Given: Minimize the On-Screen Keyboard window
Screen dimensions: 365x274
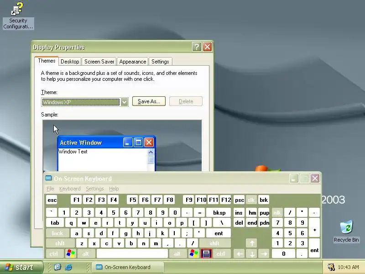Looking at the screenshot, I should pos(294,179).
